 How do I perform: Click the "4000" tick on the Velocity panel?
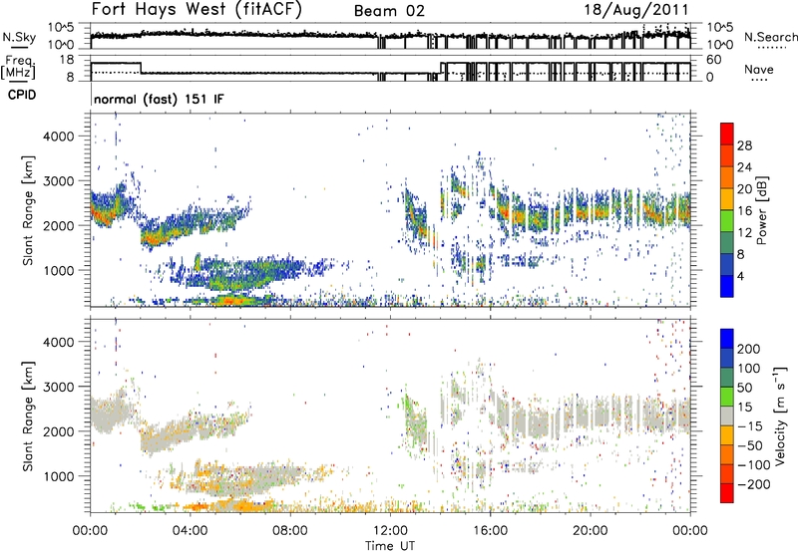point(58,342)
